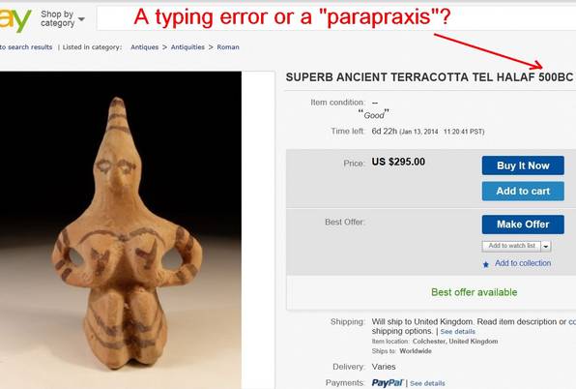
Task: Open the Antiquities breadcrumb link
Action: [187, 47]
